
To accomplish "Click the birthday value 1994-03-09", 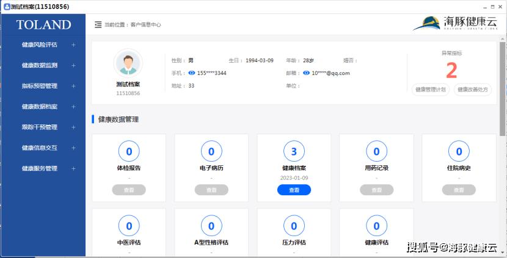I will tap(260, 60).
